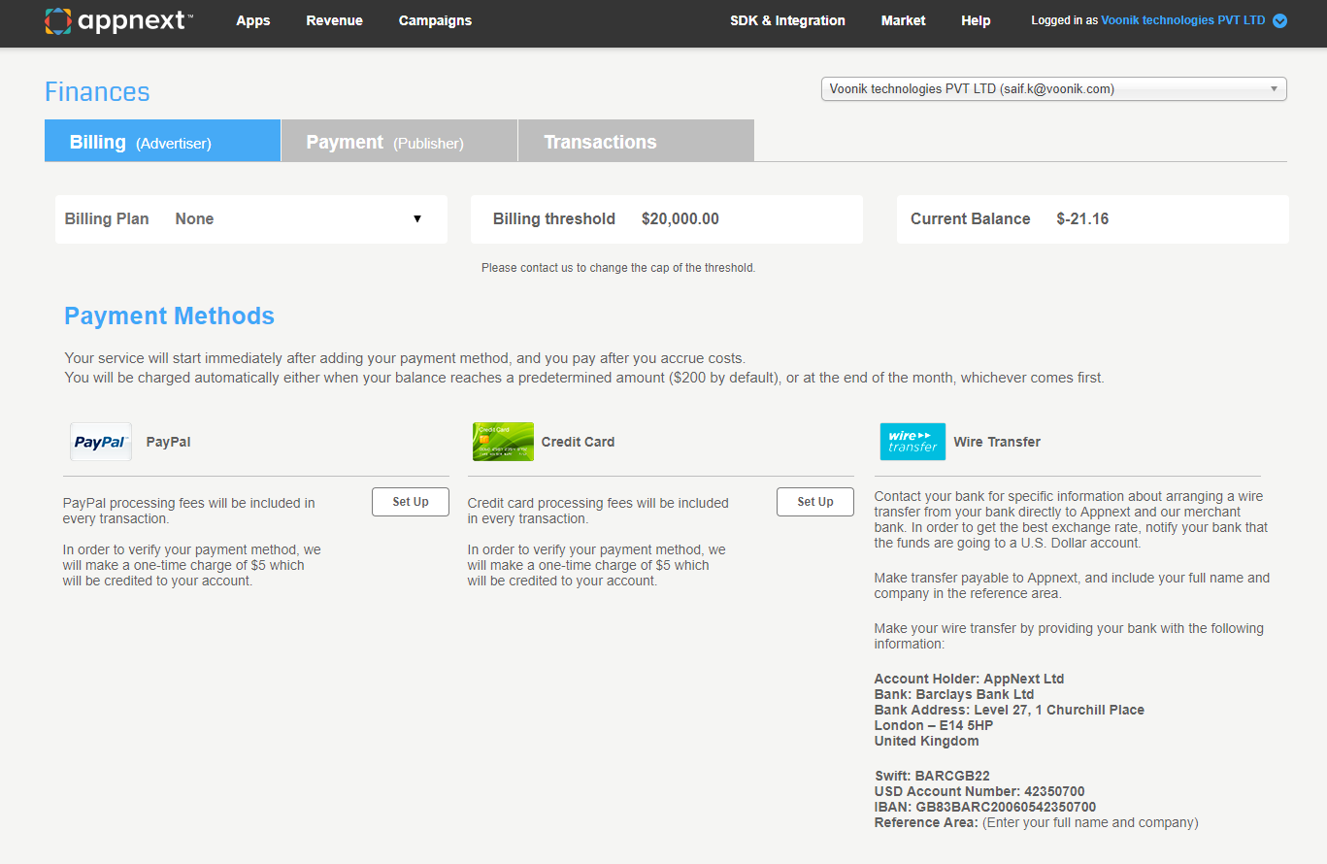Click 'Please contact us to change' threshold note
Viewport: 1327px width, 864px height.
click(618, 268)
